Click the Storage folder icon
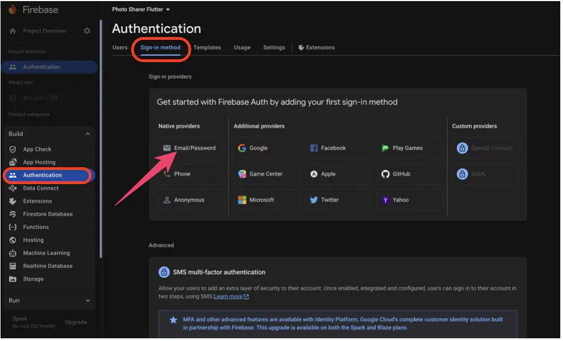Image resolution: width=563 pixels, height=341 pixels. pyautogui.click(x=13, y=279)
